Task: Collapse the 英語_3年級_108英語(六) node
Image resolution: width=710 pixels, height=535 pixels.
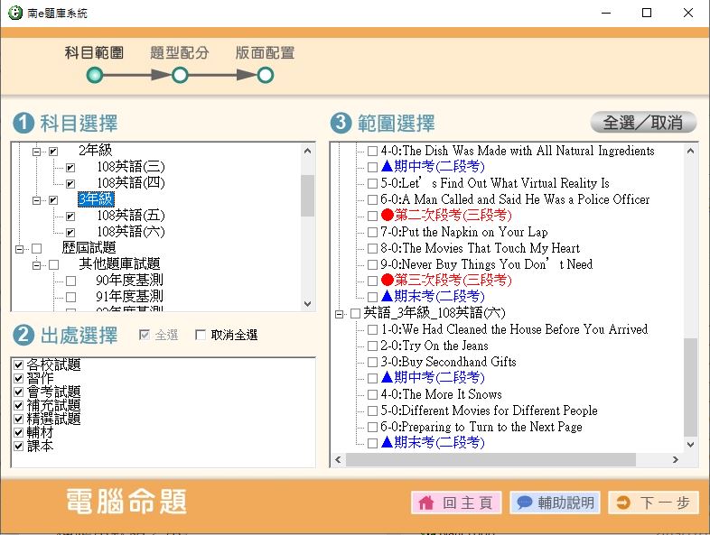Action: click(x=340, y=314)
